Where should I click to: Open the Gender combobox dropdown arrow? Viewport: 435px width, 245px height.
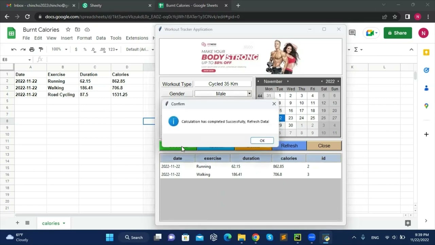pyautogui.click(x=249, y=94)
